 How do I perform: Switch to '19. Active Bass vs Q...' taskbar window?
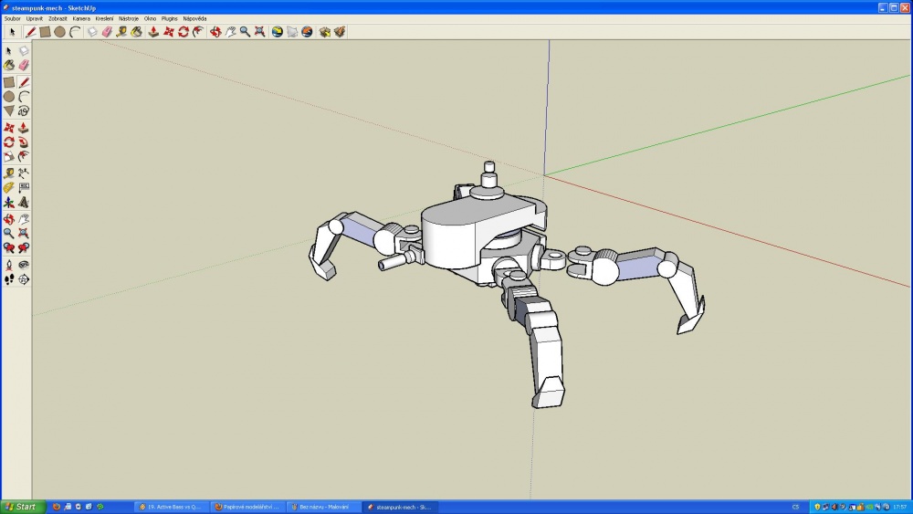[172, 507]
